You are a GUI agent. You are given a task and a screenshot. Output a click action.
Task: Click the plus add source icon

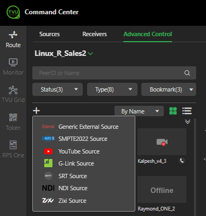(36, 111)
